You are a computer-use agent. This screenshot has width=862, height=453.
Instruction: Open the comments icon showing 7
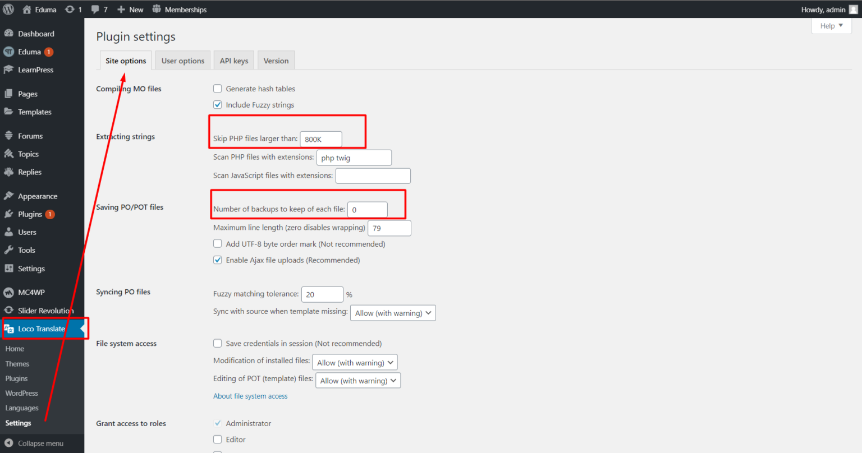coord(95,9)
